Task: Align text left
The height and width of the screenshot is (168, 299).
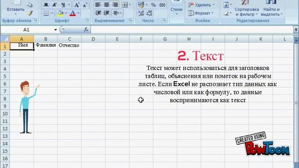Action: coord(98,5)
